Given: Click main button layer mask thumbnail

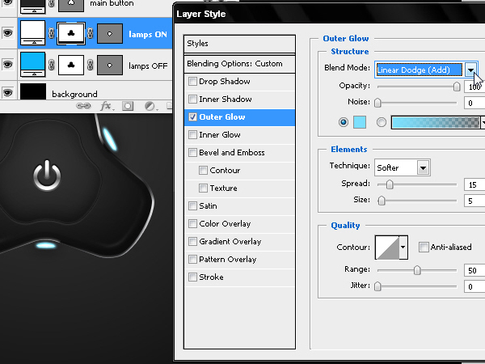Looking at the screenshot, I should coord(71,6).
